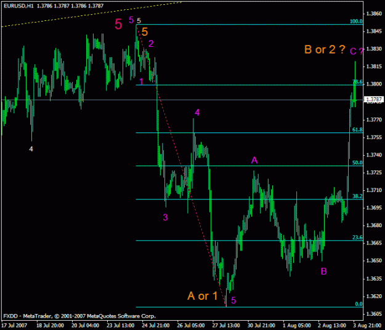Image resolution: width=385 pixels, height=330 pixels.
Task: Click the 18 Jul 20:00 time label
Action: tap(50, 326)
